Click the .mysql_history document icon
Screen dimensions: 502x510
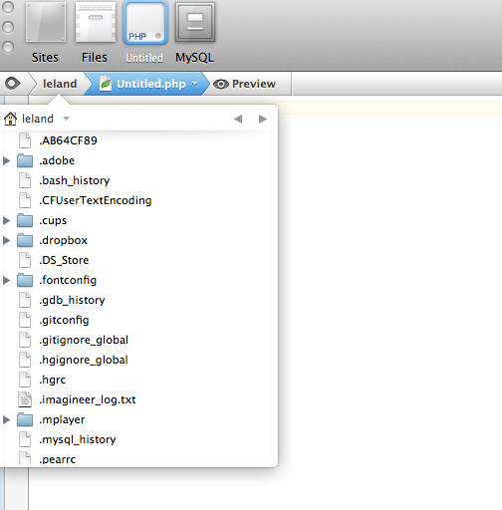click(x=25, y=439)
